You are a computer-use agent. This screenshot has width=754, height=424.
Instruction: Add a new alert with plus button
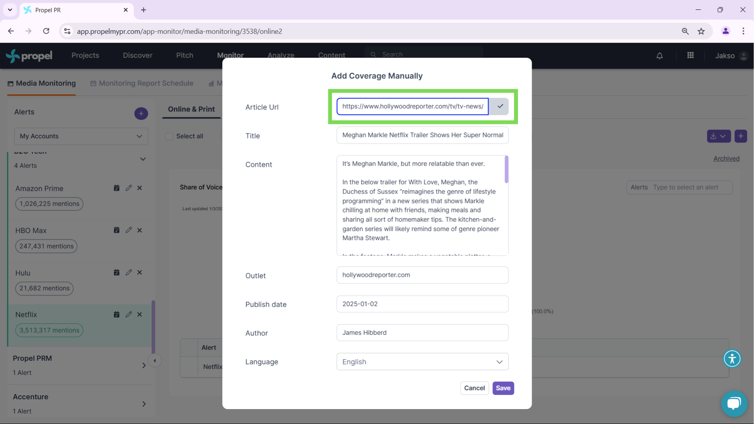coord(141,113)
